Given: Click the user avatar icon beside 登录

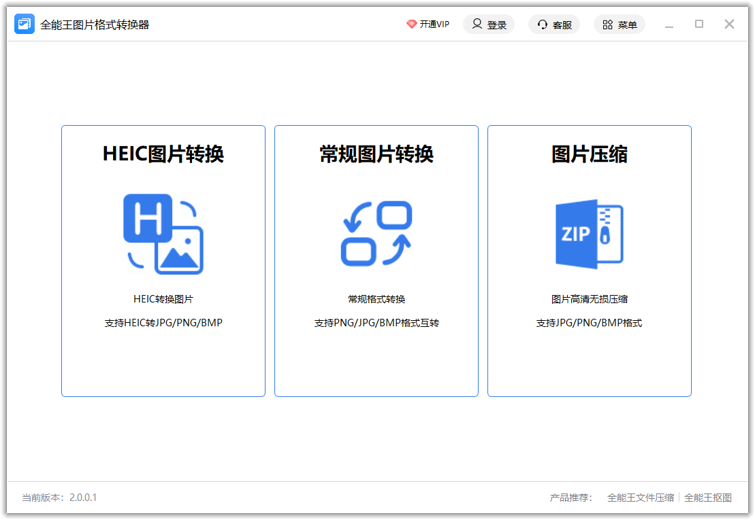Looking at the screenshot, I should click(x=477, y=24).
